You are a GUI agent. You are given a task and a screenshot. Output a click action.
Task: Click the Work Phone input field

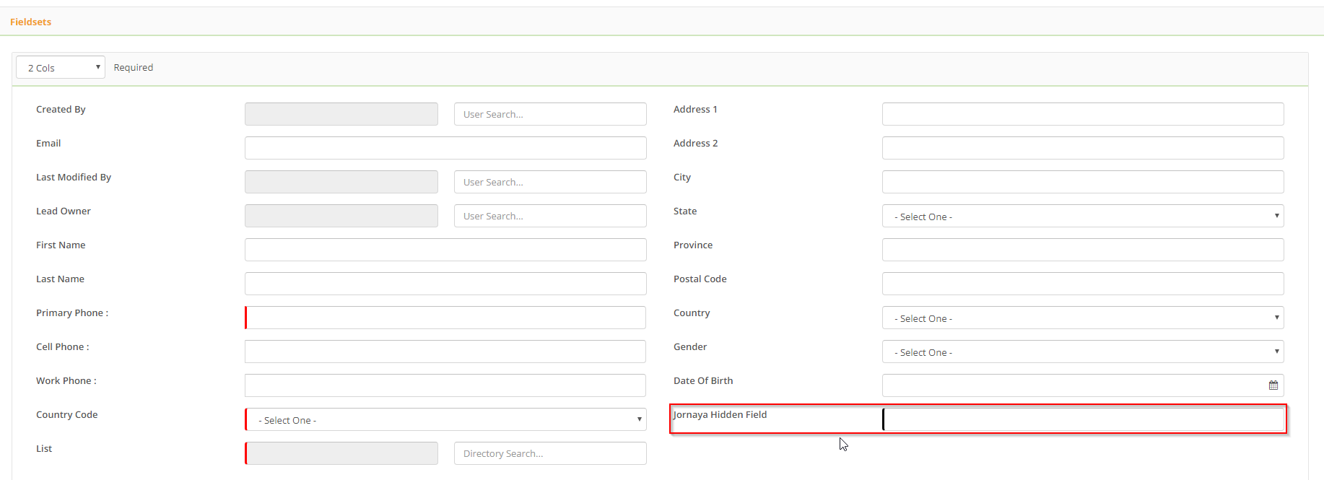coord(445,385)
